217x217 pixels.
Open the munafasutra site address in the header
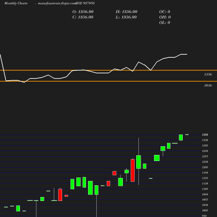click(57, 3)
